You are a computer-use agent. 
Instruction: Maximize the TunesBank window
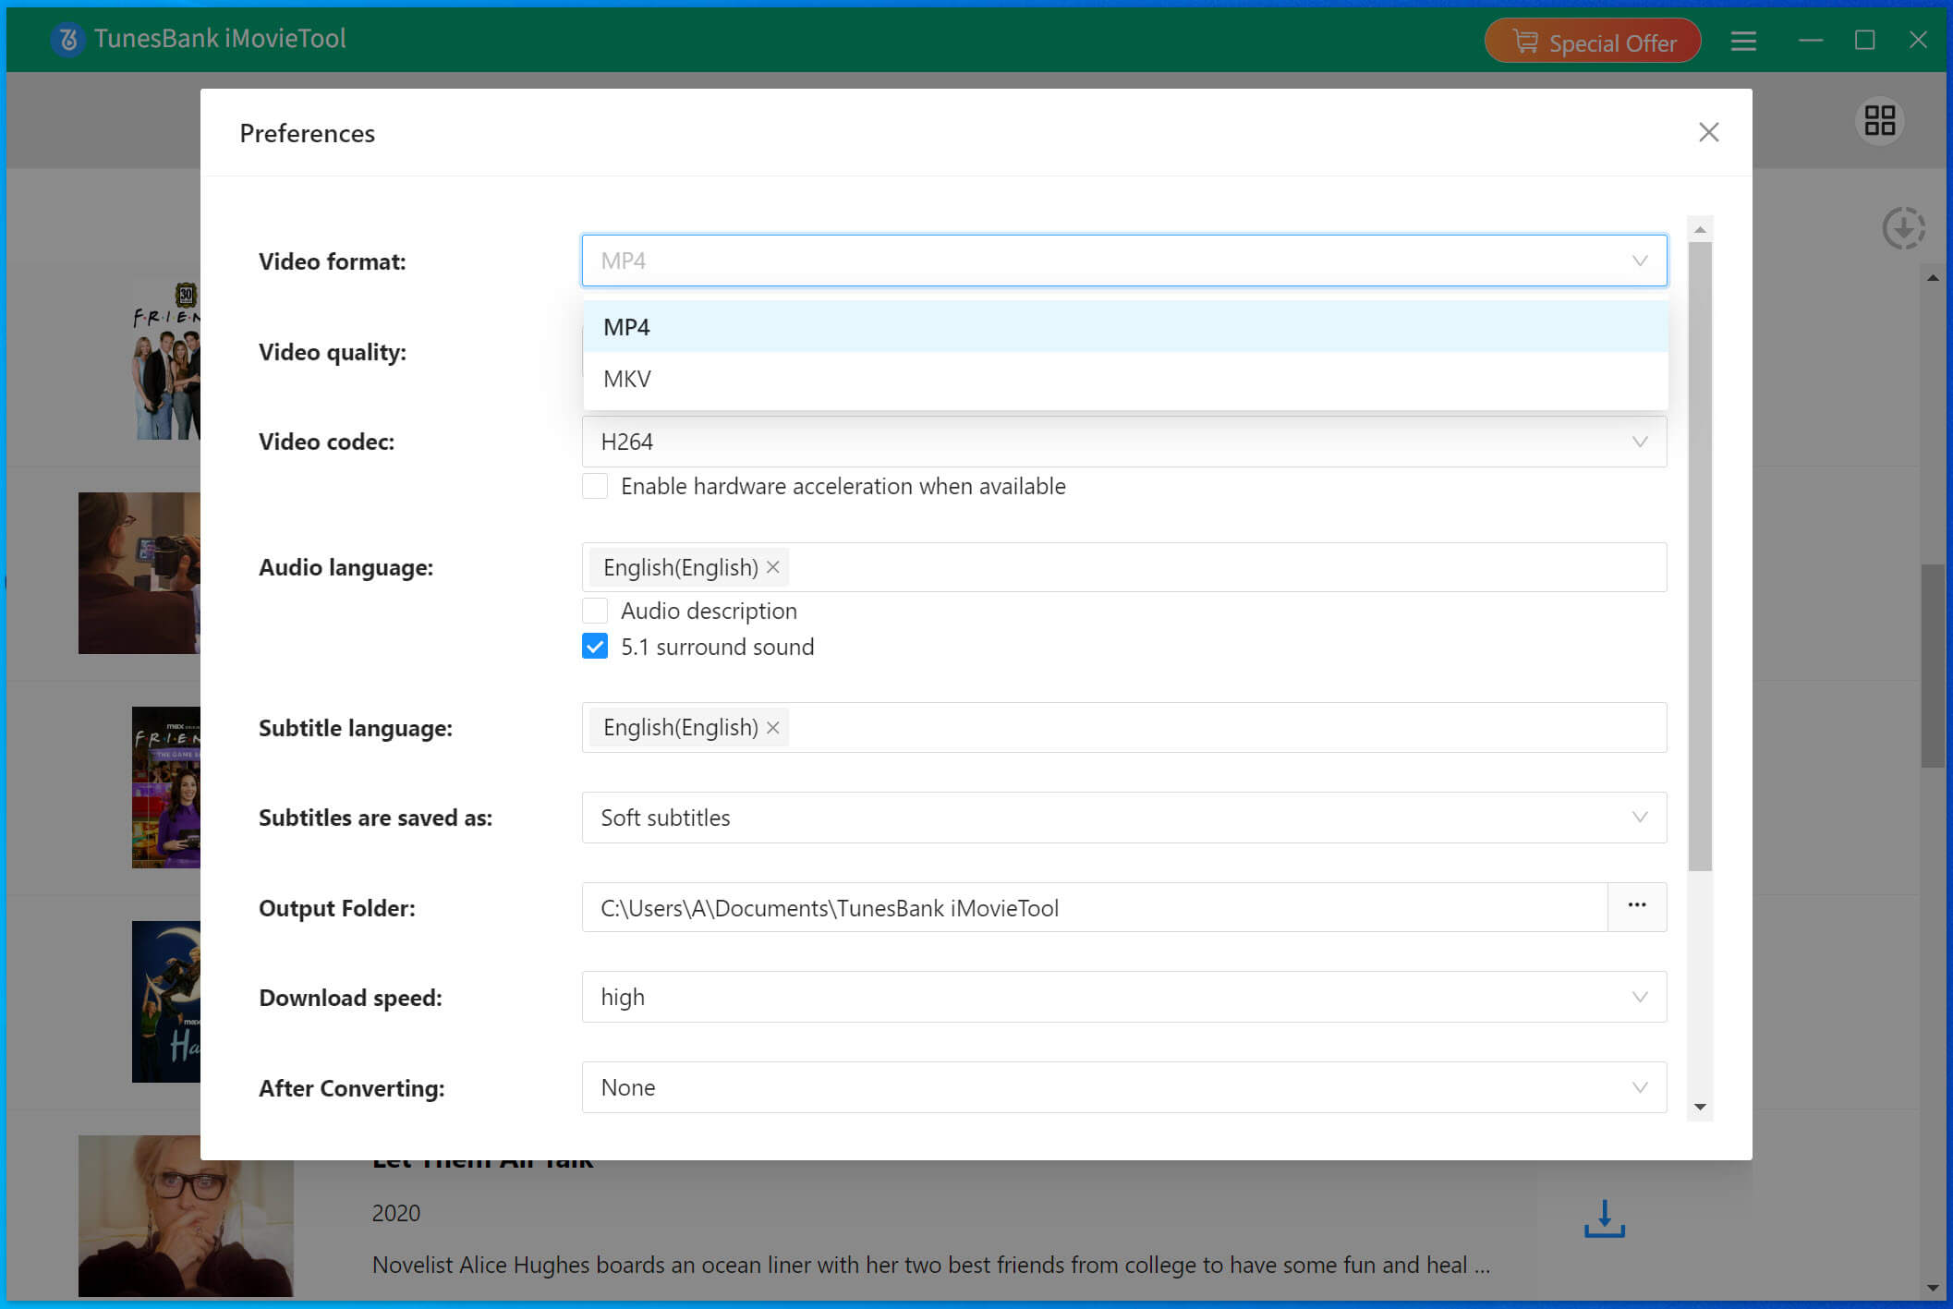(x=1864, y=41)
